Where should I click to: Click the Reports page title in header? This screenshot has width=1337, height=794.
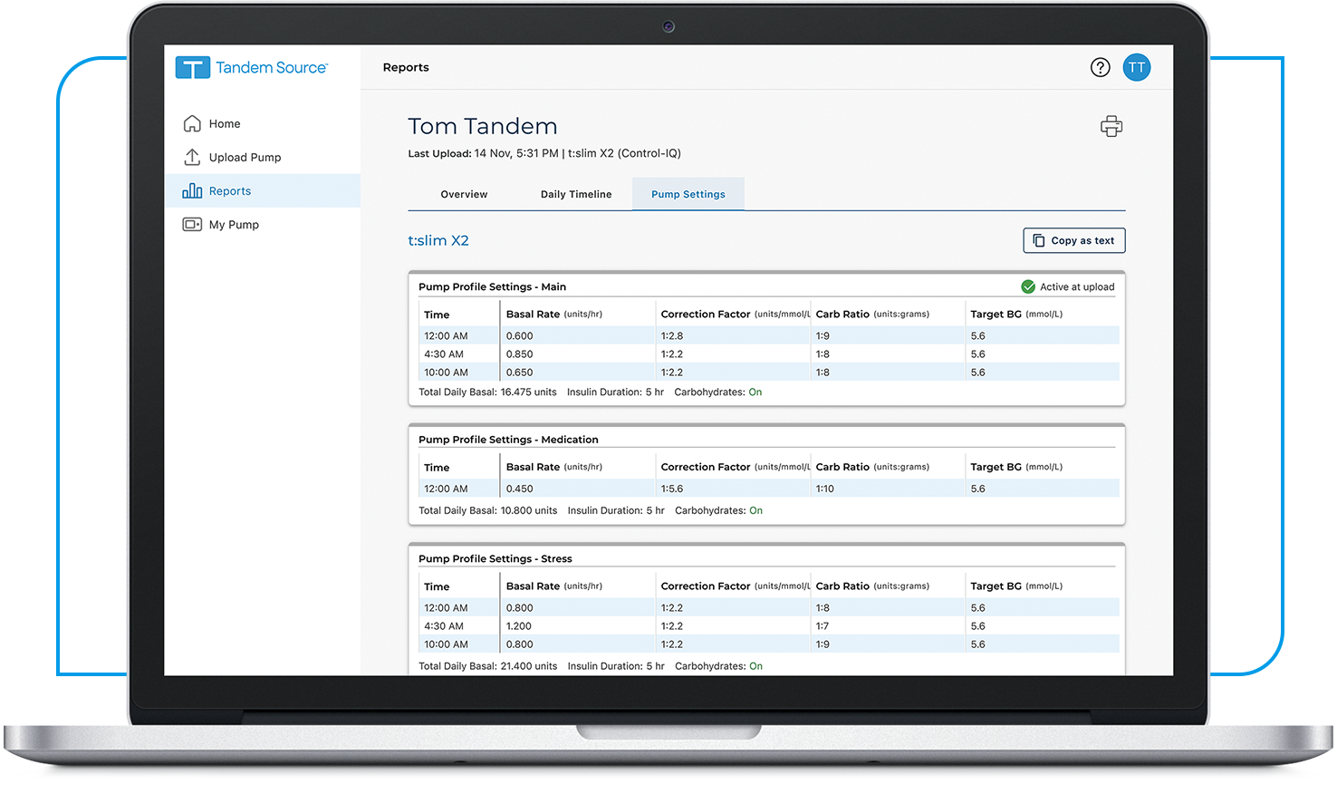[406, 67]
